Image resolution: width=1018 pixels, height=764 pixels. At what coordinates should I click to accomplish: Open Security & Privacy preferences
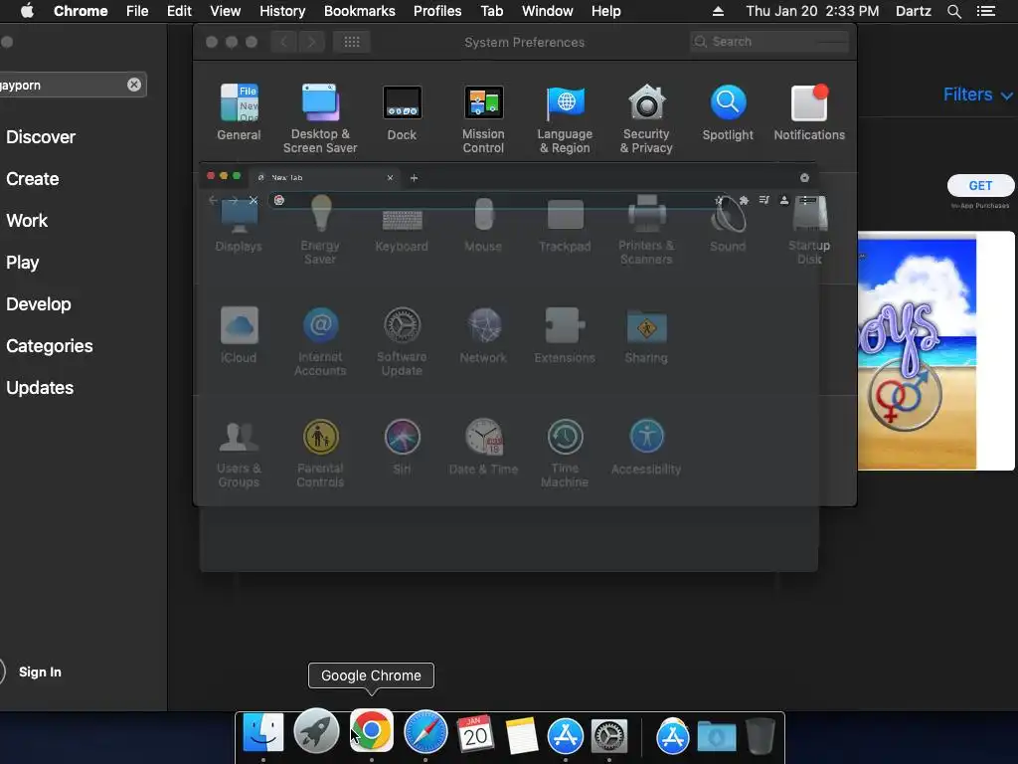[x=646, y=118]
